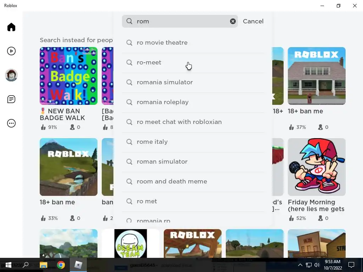Open the house thumbnail of '18+ ban me' 37%
This screenshot has width=363, height=272.
coord(317,76)
